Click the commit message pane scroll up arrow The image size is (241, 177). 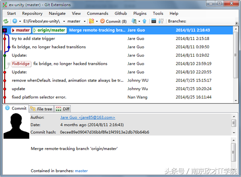tap(233, 140)
